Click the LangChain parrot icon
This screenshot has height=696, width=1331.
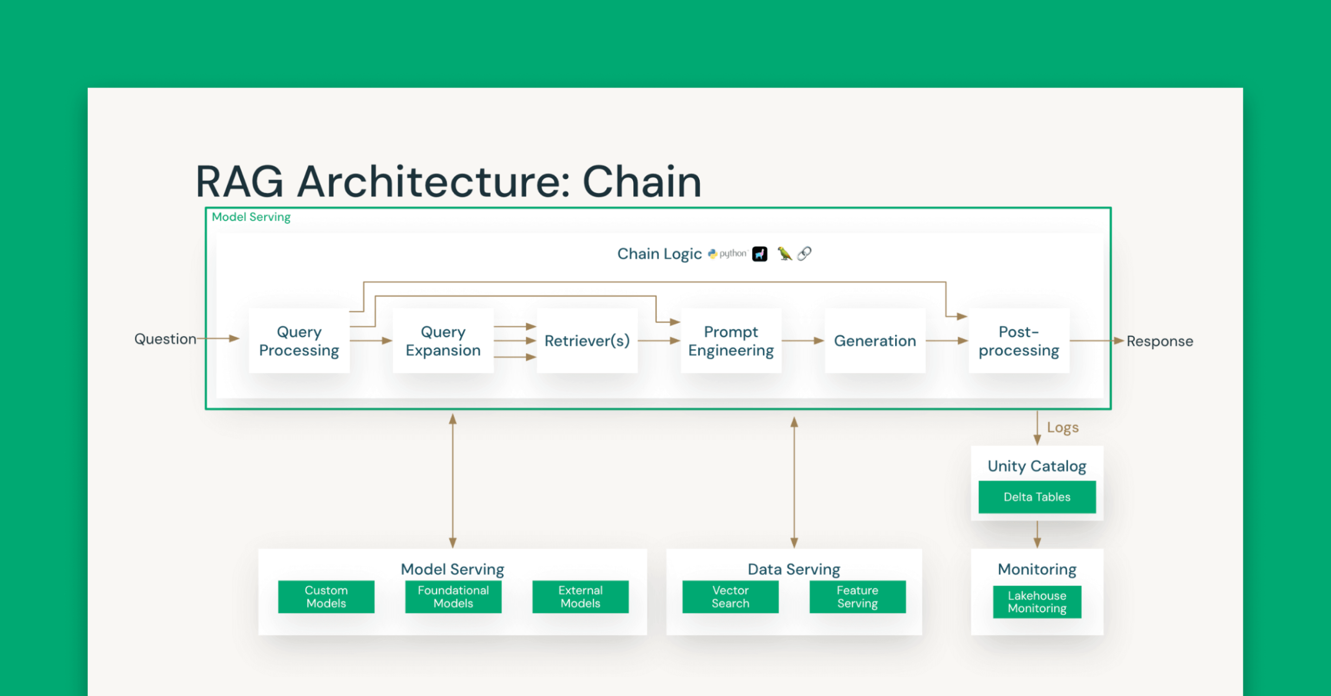tap(784, 254)
